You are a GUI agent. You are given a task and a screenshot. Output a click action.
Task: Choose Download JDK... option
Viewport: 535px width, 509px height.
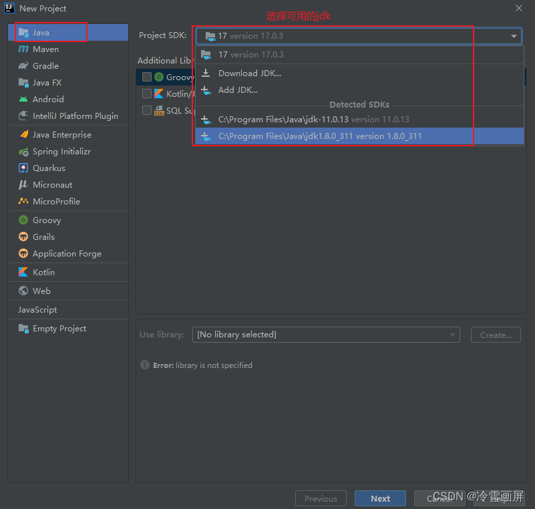(359, 73)
